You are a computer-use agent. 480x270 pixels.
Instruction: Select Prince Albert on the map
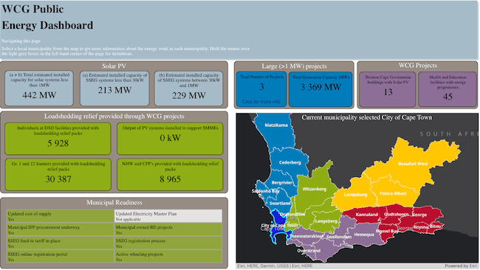tap(393, 193)
